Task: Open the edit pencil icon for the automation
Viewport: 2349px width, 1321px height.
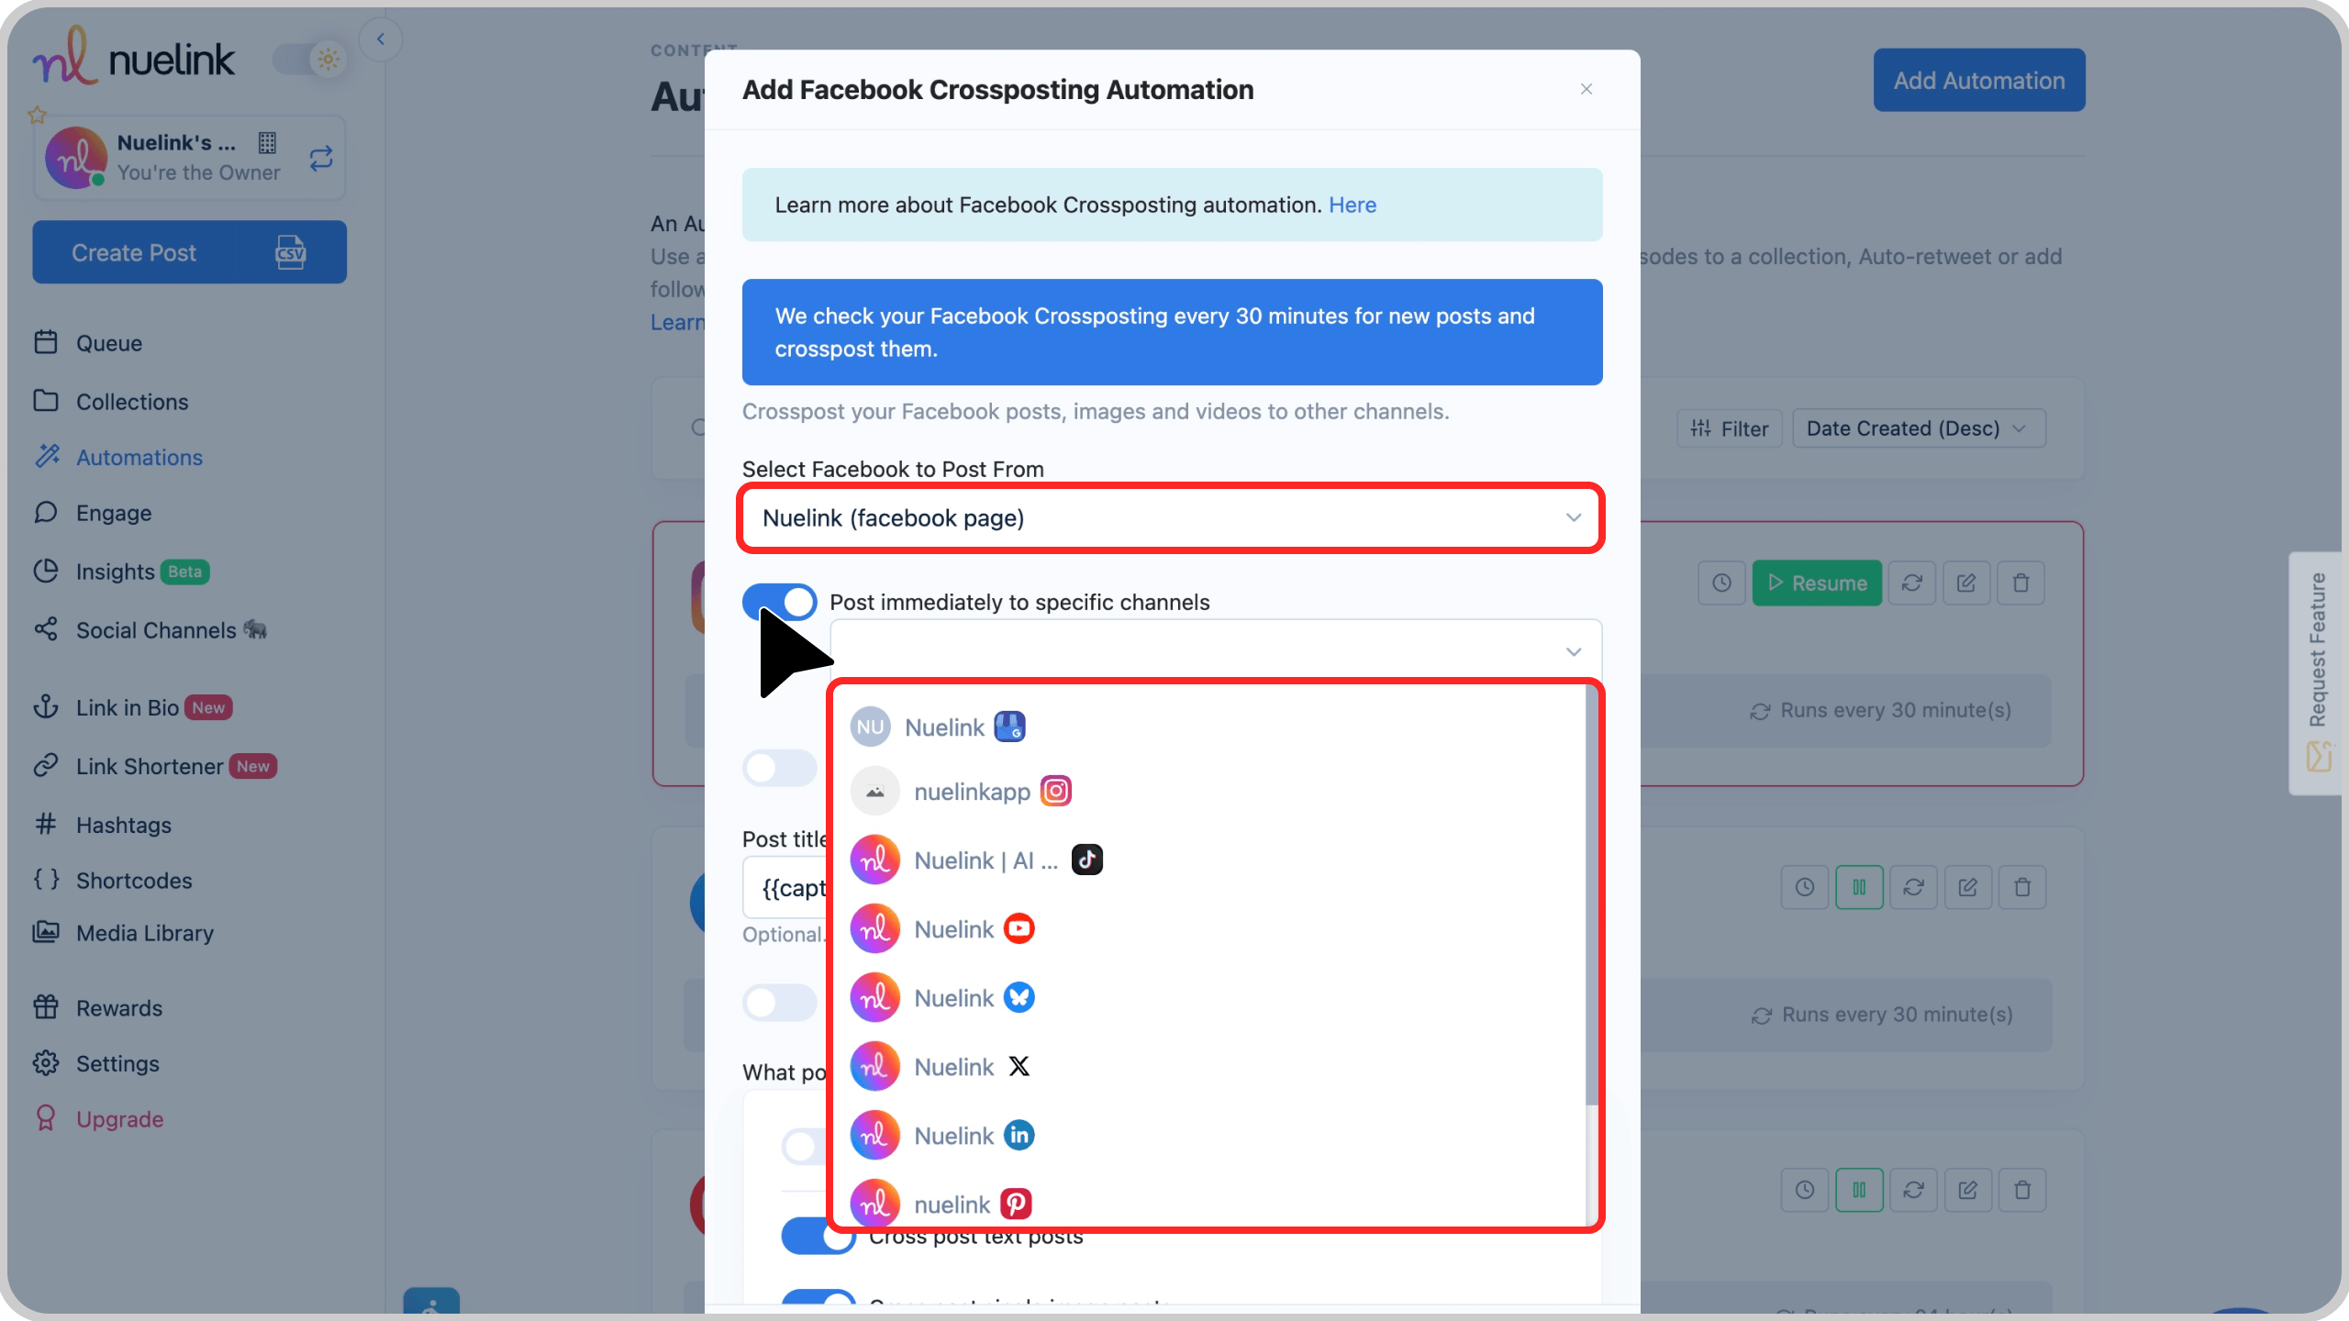Action: pyautogui.click(x=1967, y=583)
